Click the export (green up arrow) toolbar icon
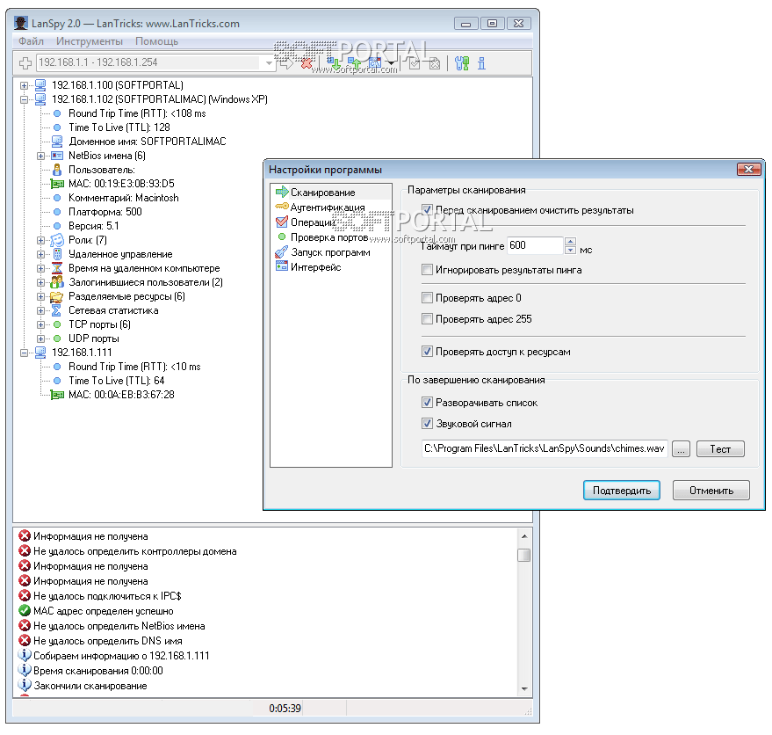 point(354,63)
